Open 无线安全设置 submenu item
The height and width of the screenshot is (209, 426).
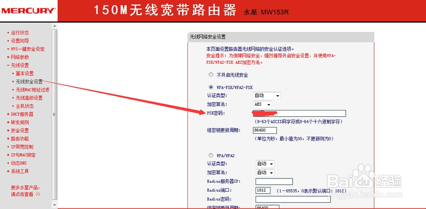[29, 82]
